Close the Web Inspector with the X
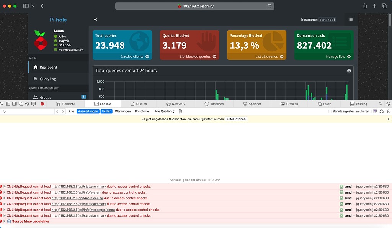This screenshot has width=392, height=228. click(2, 104)
